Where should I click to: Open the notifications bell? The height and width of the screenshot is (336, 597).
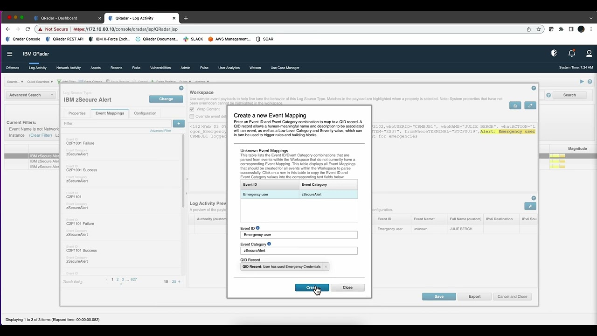point(572,53)
